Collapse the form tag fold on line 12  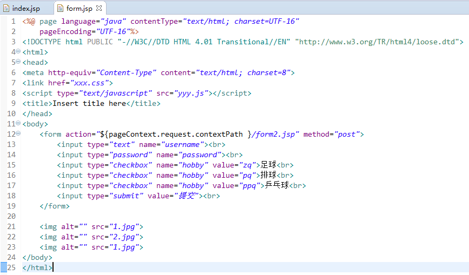pos(18,133)
